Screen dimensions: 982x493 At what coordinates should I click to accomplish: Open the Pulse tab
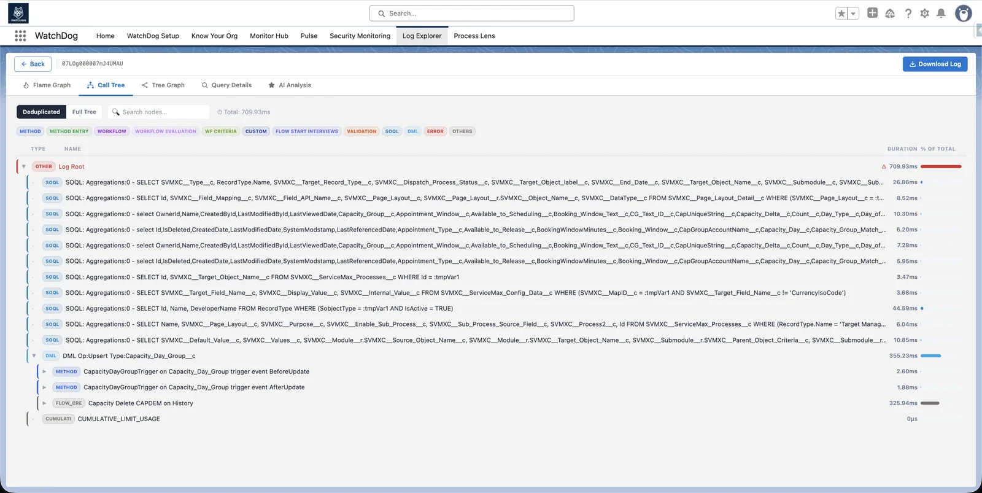point(309,36)
